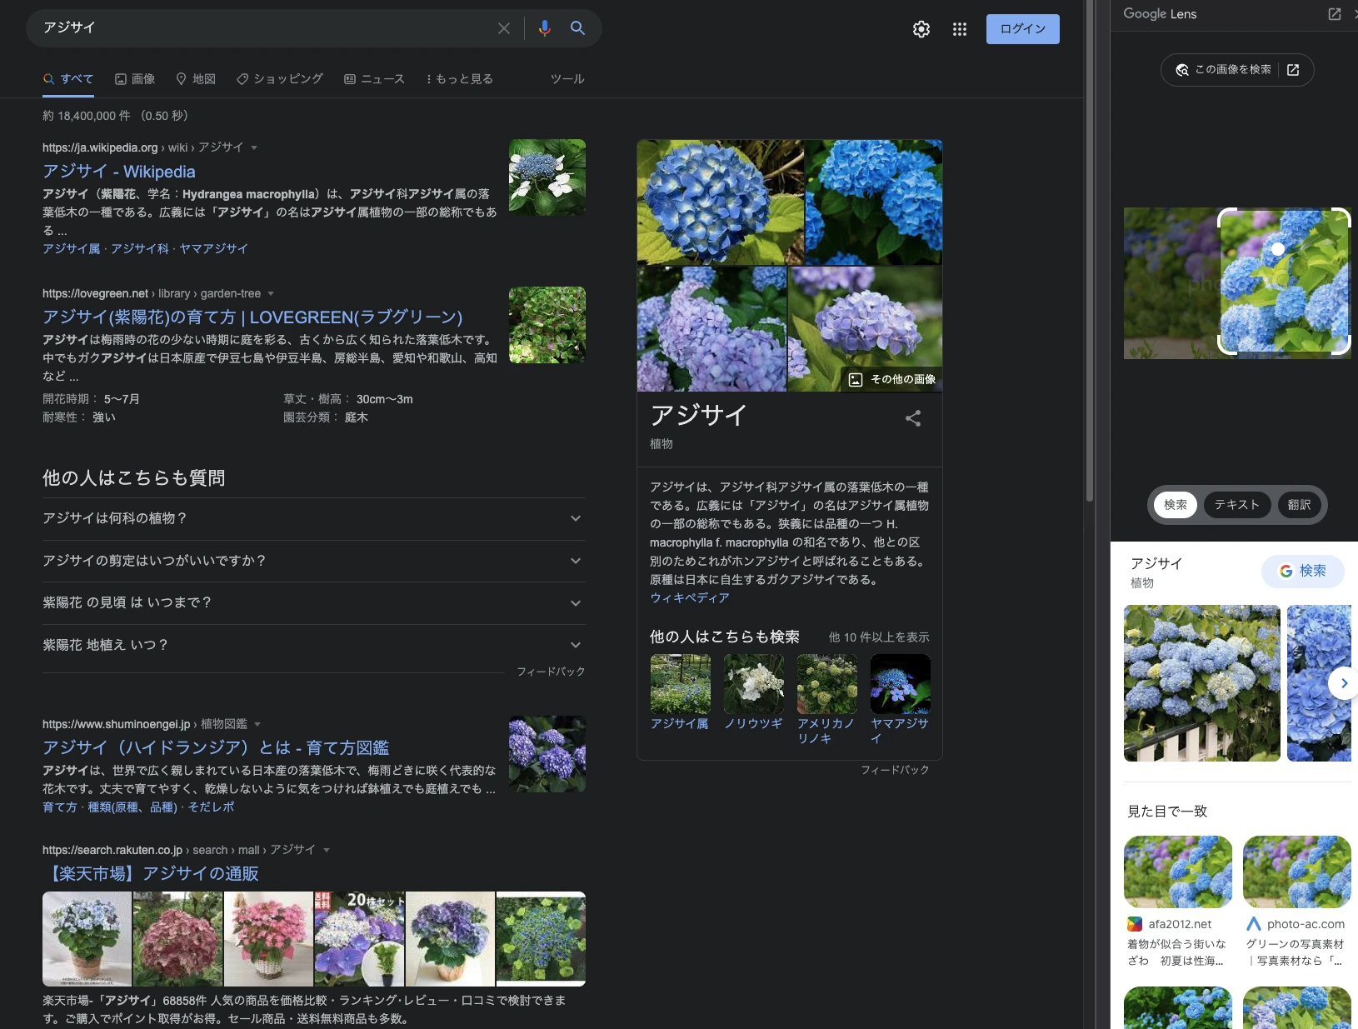This screenshot has height=1029, width=1358.
Task: Open the アジサイ - Wikipedia link
Action: 119,172
